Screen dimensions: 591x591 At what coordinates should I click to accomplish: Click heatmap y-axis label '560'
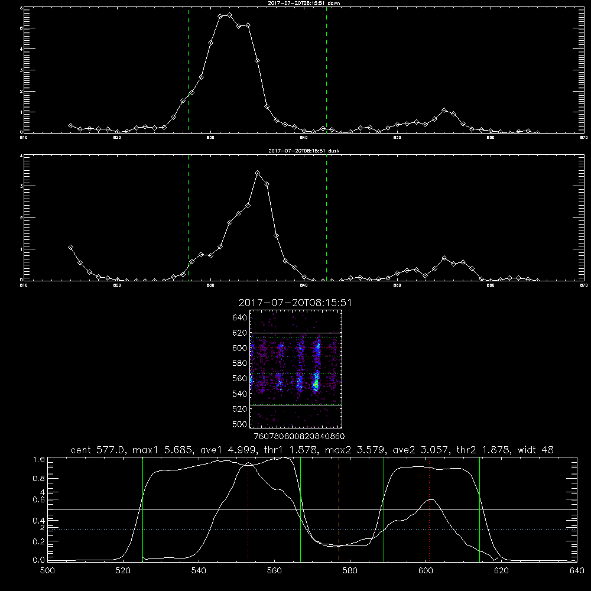(x=240, y=378)
